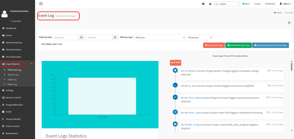Image resolution: width=294 pixels, height=139 pixels.
Task: Open the CPU0_Status sensor link
Action: [x=195, y=98]
